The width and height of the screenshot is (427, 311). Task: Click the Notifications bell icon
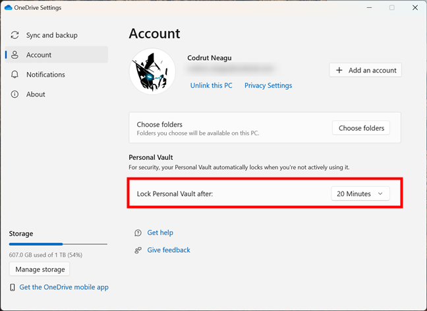(14, 75)
